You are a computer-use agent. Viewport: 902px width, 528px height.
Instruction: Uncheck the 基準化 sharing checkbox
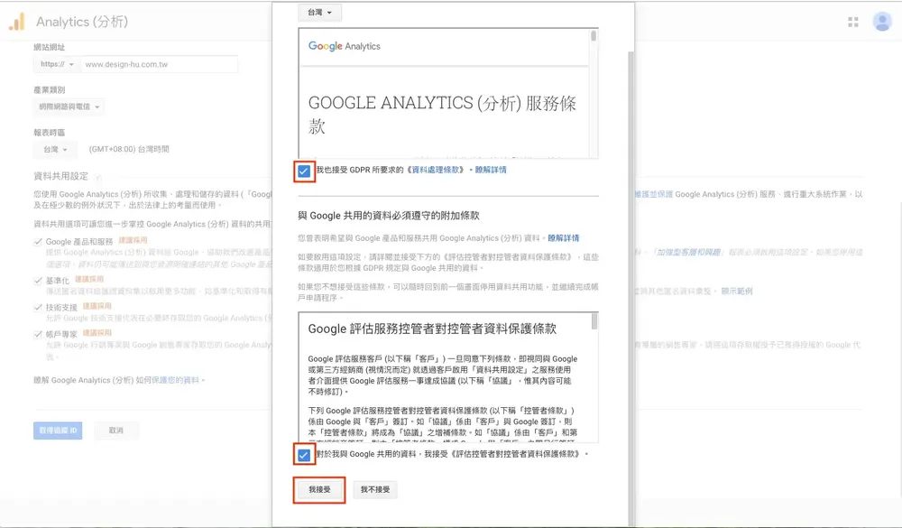(x=38, y=281)
